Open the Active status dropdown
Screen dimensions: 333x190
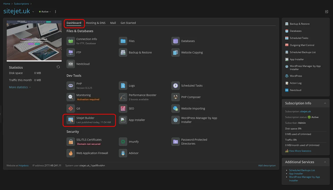(x=45, y=12)
